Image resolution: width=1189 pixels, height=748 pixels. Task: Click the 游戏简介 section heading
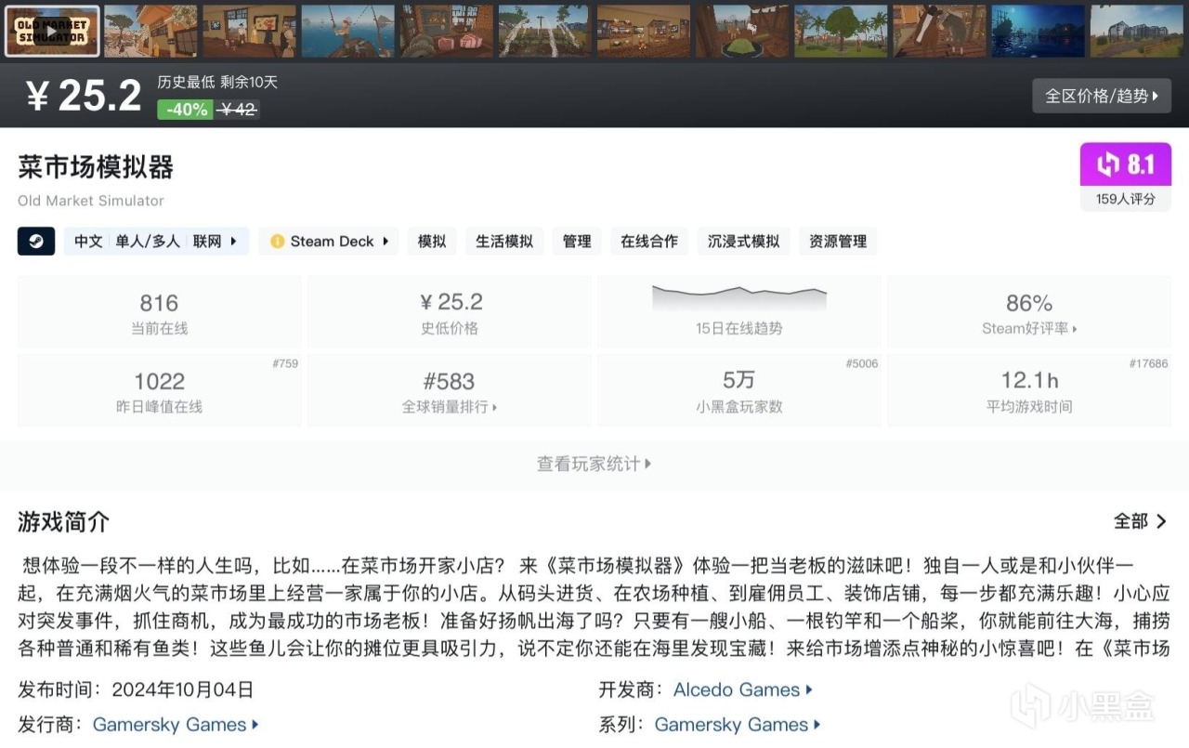pyautogui.click(x=64, y=522)
